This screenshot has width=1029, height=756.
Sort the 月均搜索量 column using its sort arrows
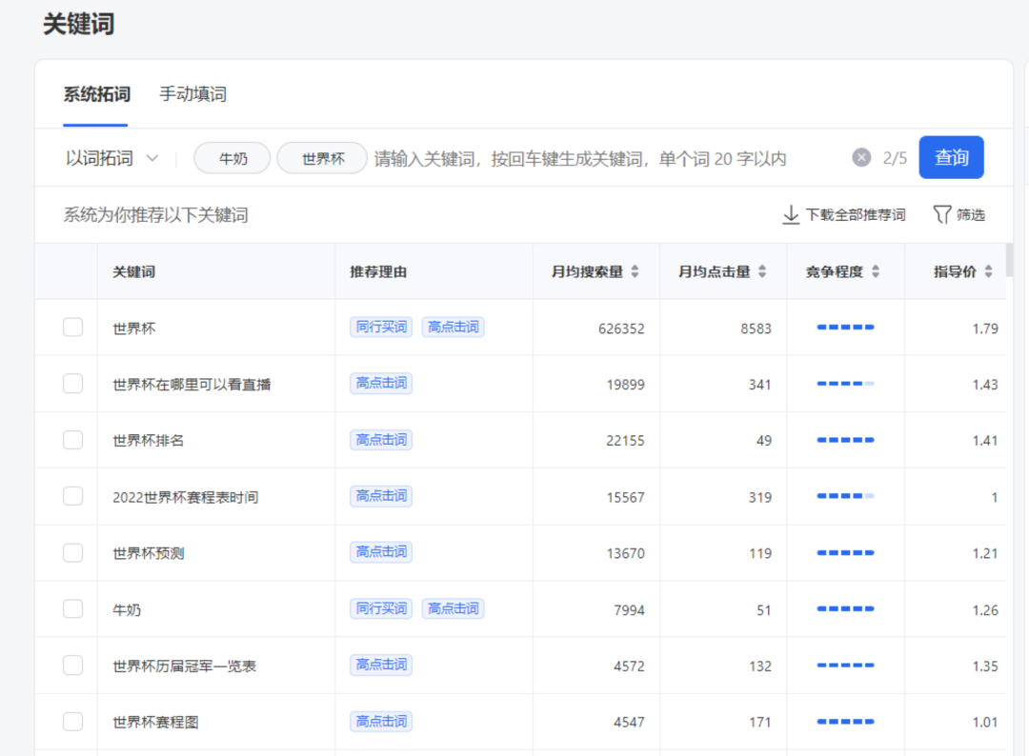(x=636, y=270)
